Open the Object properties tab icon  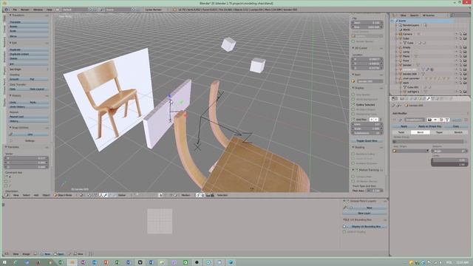pos(420,98)
